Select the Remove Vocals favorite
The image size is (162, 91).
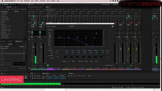(x=5, y=36)
